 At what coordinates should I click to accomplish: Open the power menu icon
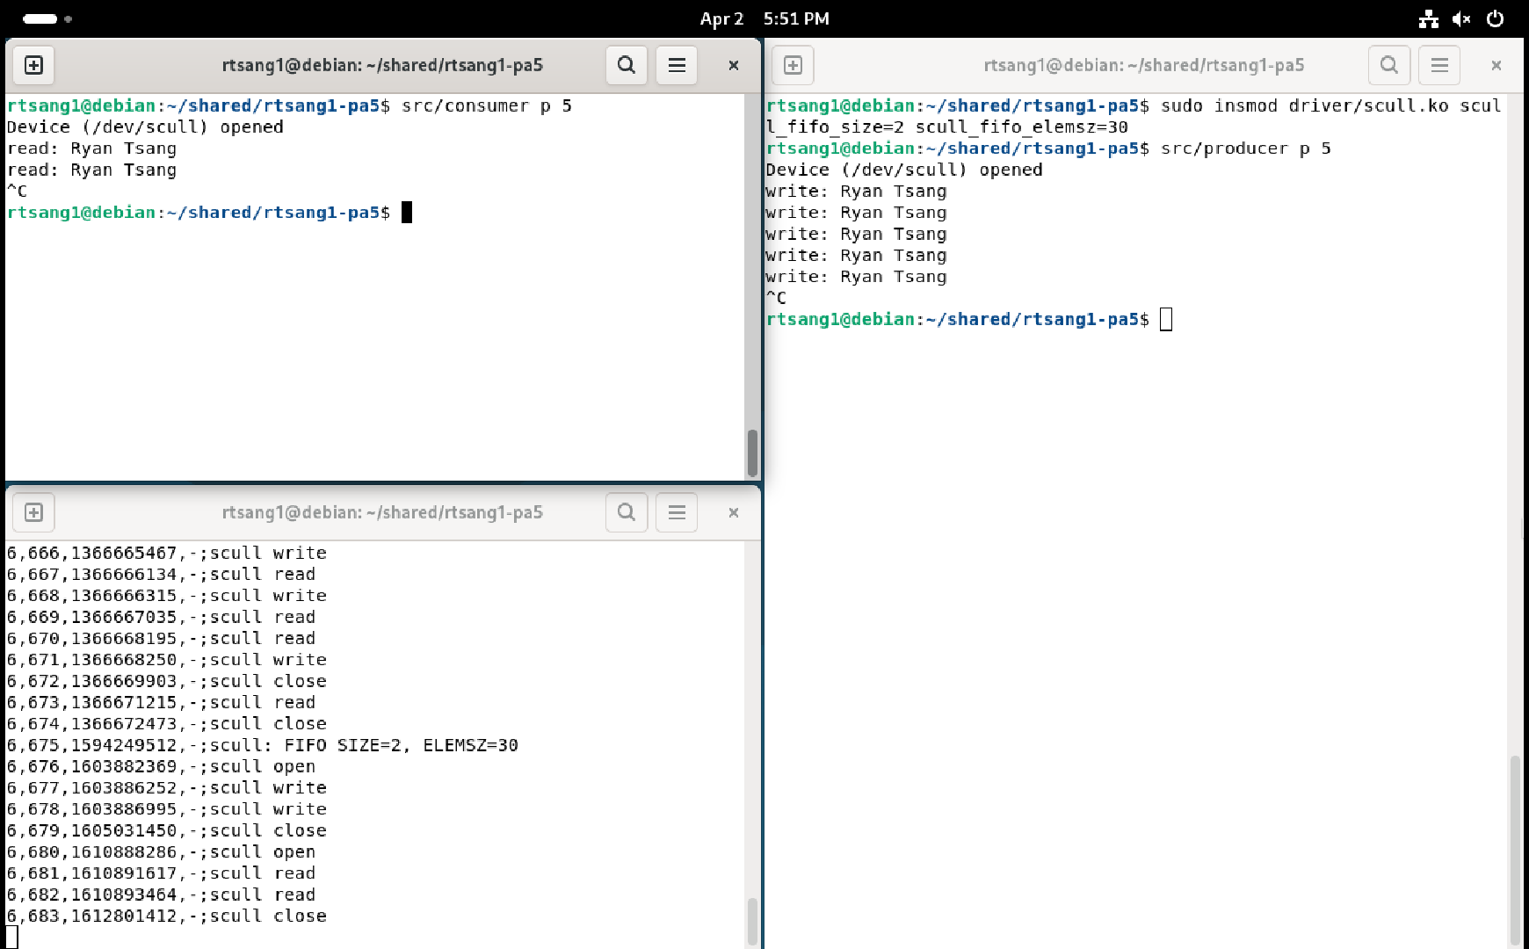[1495, 18]
